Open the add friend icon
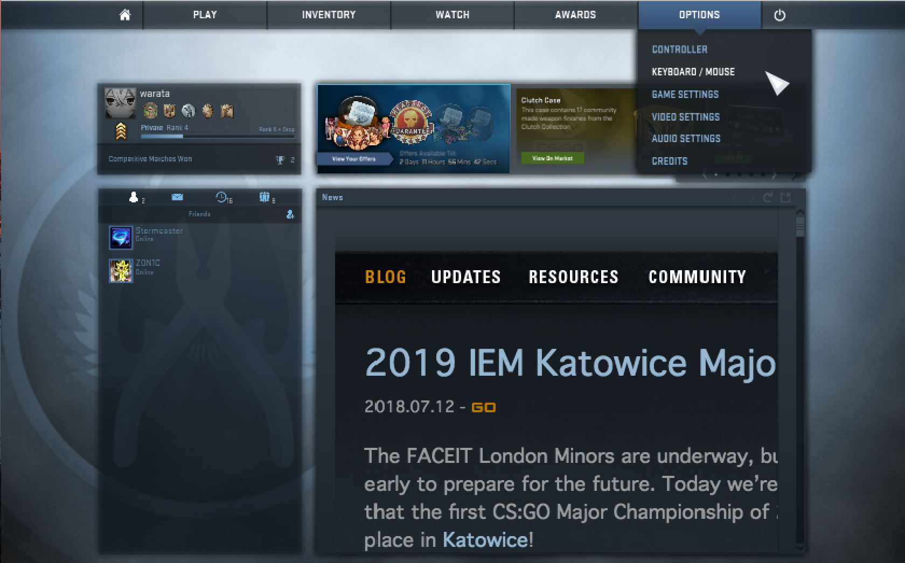This screenshot has width=905, height=563. point(290,214)
